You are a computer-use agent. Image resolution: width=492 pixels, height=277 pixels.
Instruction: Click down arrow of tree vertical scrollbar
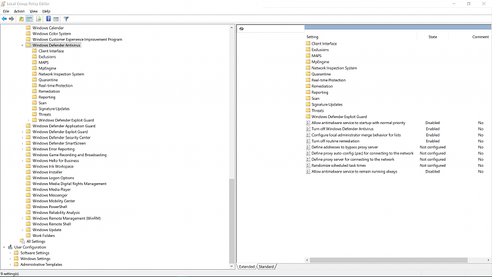pyautogui.click(x=232, y=266)
